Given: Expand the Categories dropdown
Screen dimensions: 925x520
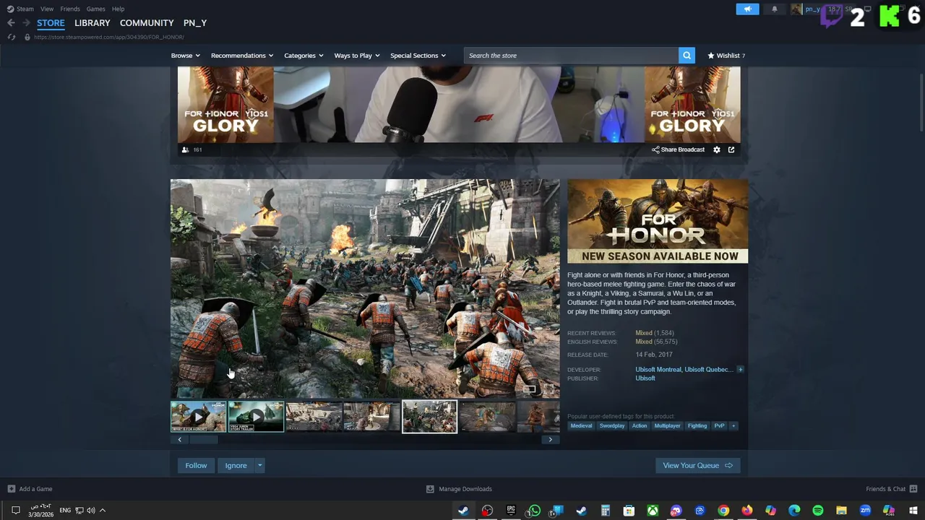Looking at the screenshot, I should coord(304,56).
